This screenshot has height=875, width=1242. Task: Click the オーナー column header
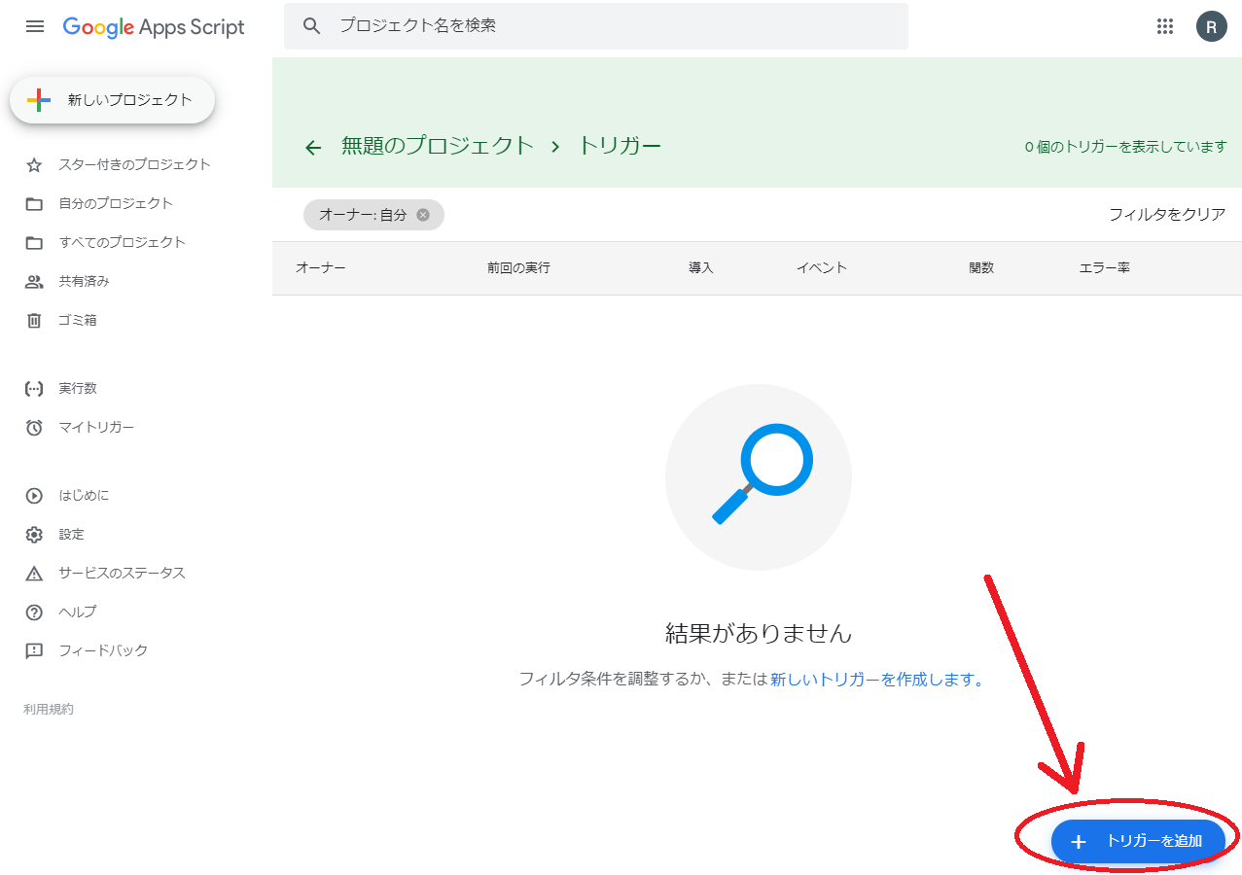point(320,267)
